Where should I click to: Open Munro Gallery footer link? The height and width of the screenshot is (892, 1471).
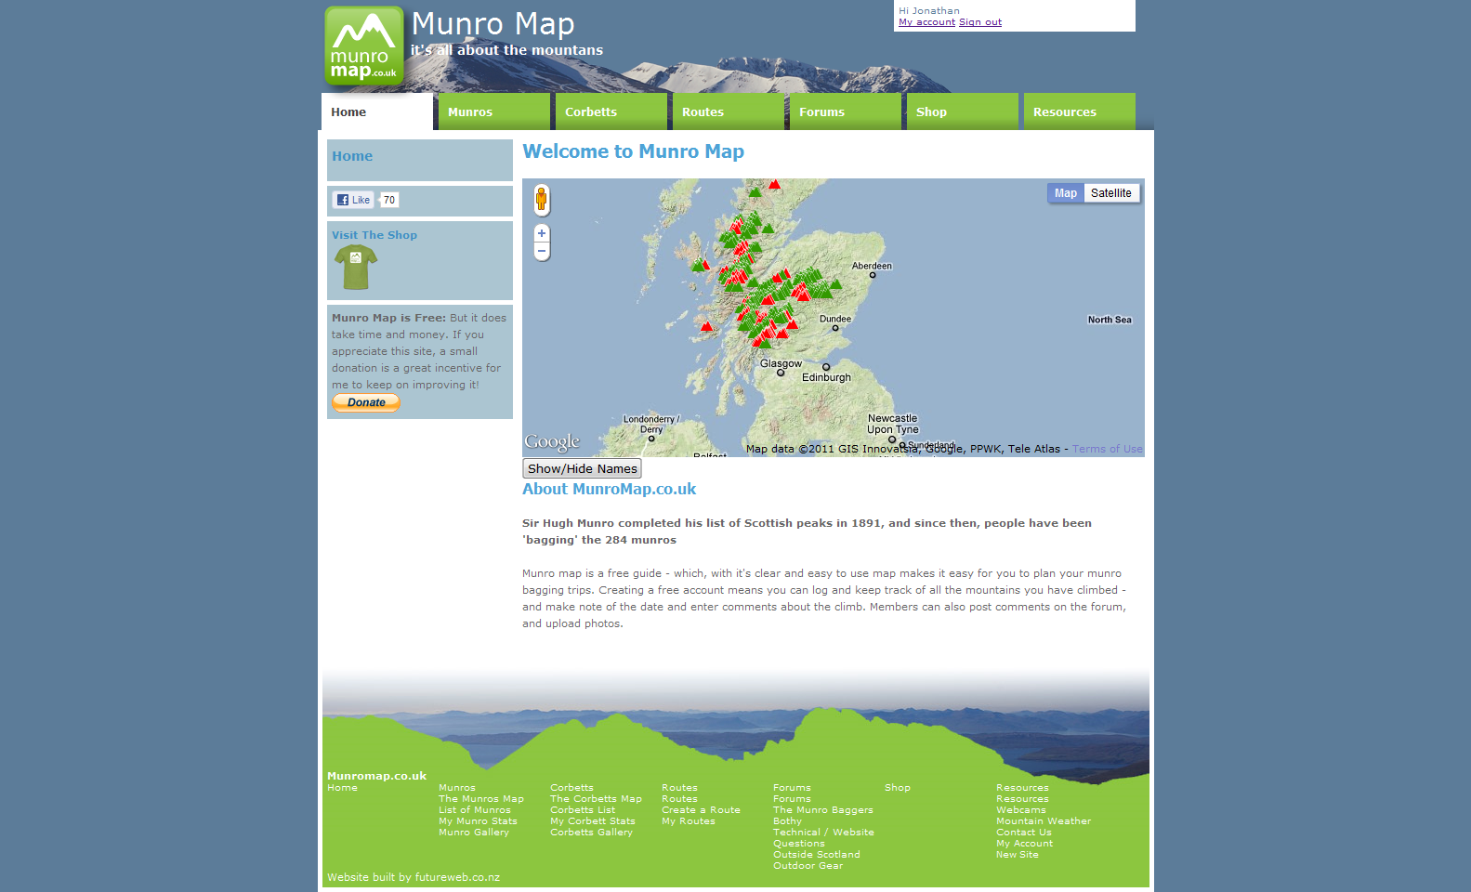[474, 833]
